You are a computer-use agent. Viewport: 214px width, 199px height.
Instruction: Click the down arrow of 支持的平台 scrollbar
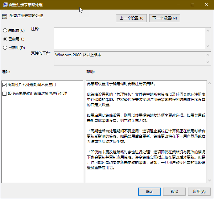pos(208,62)
